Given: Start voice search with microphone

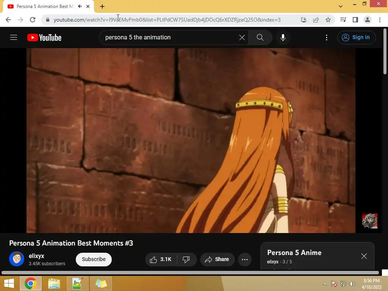Looking at the screenshot, I should click(x=283, y=38).
